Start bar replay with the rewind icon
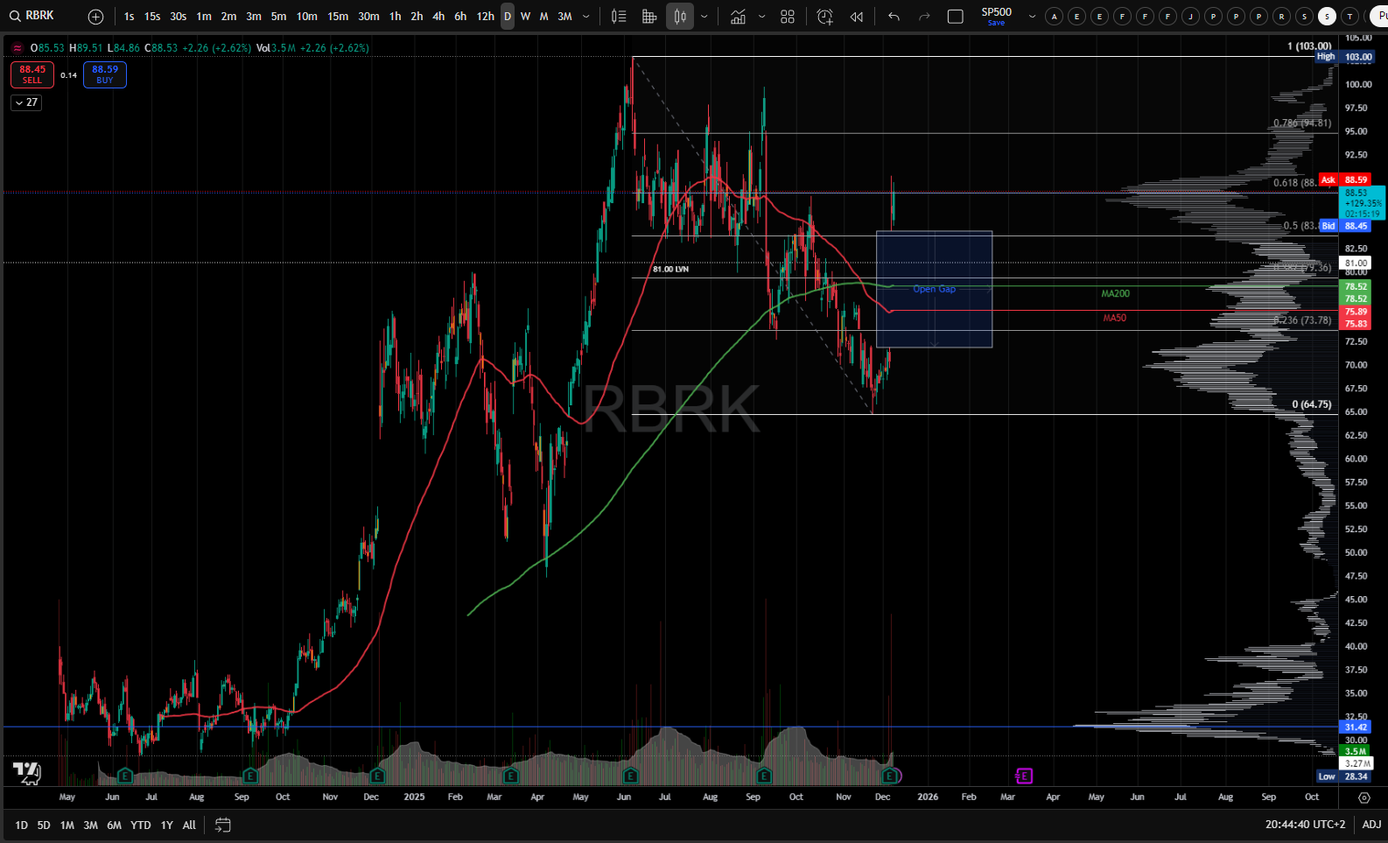The image size is (1388, 843). pyautogui.click(x=857, y=17)
